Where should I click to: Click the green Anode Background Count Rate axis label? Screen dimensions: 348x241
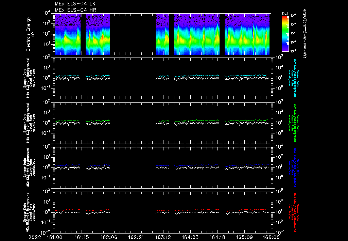pyautogui.click(x=294, y=123)
